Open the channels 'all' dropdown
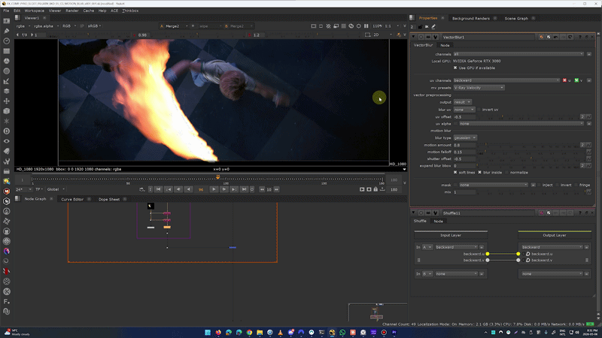This screenshot has height=338, width=602. tap(518, 54)
